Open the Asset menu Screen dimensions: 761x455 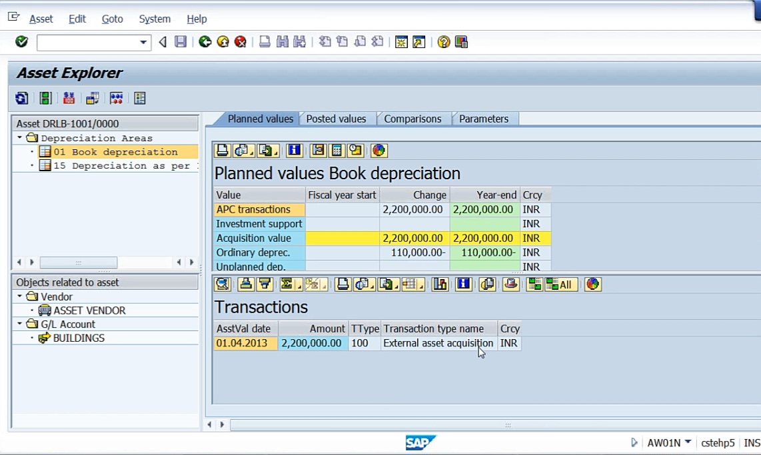(x=41, y=19)
